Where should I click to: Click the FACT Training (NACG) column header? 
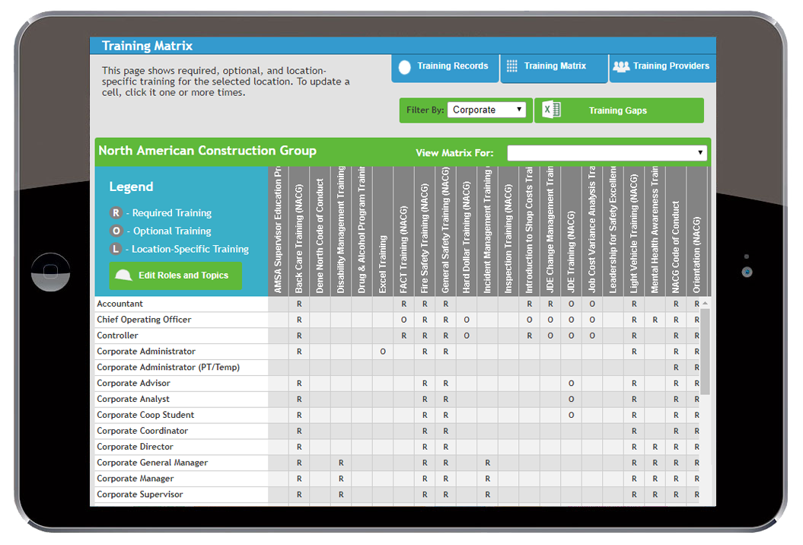click(403, 231)
